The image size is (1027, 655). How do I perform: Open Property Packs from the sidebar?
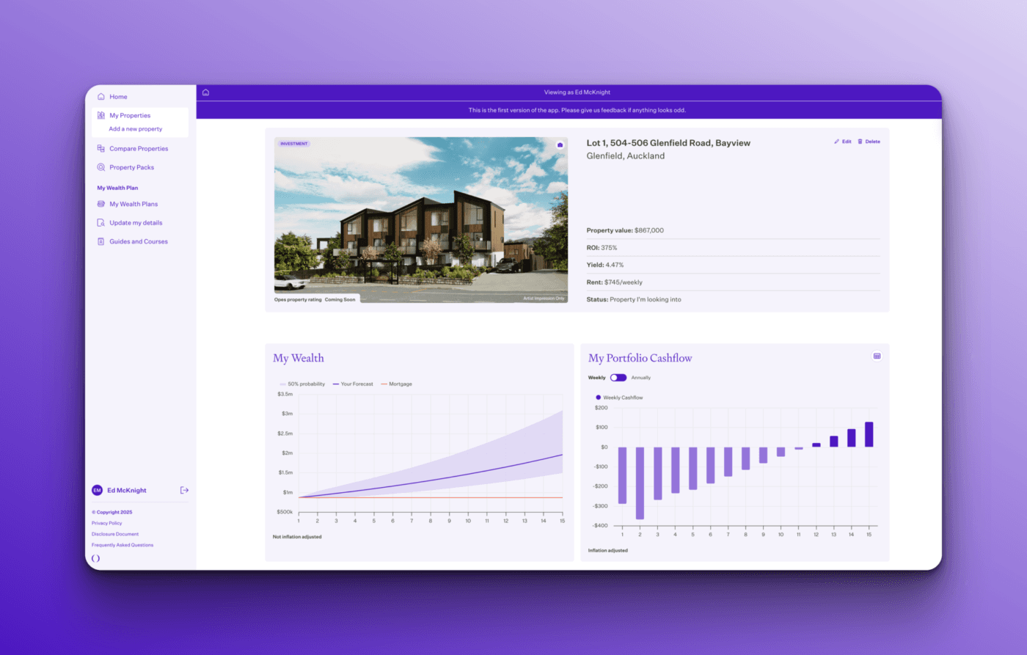coord(131,167)
